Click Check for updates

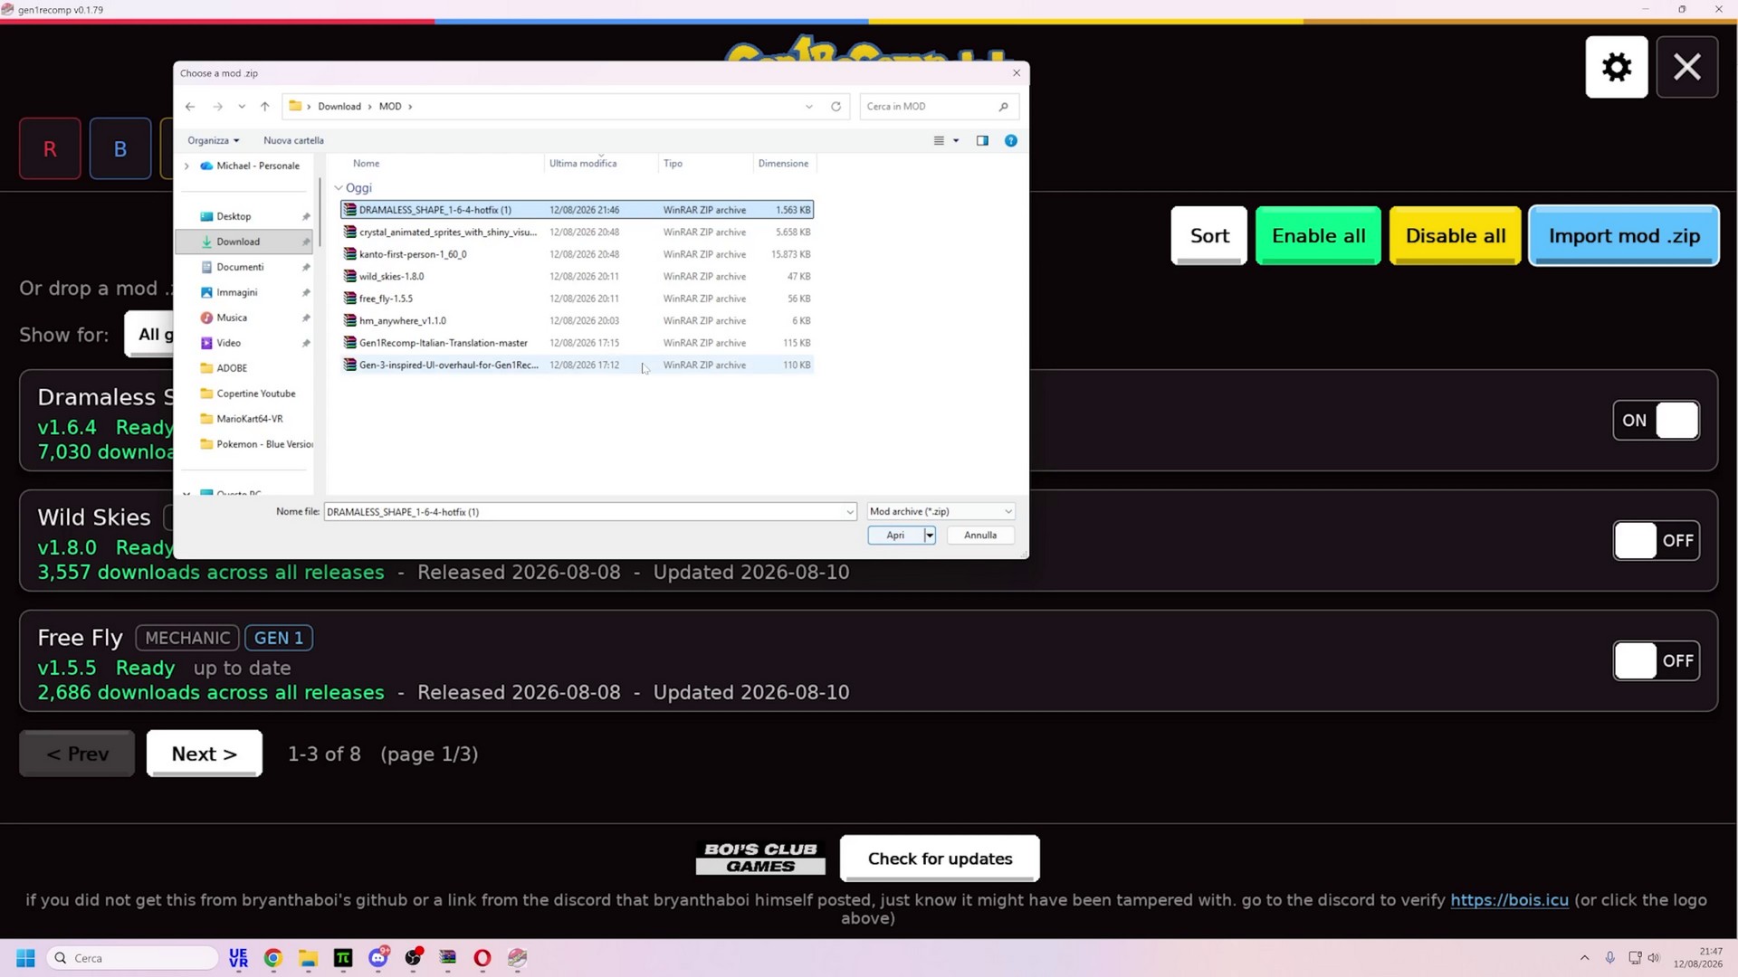(x=940, y=858)
